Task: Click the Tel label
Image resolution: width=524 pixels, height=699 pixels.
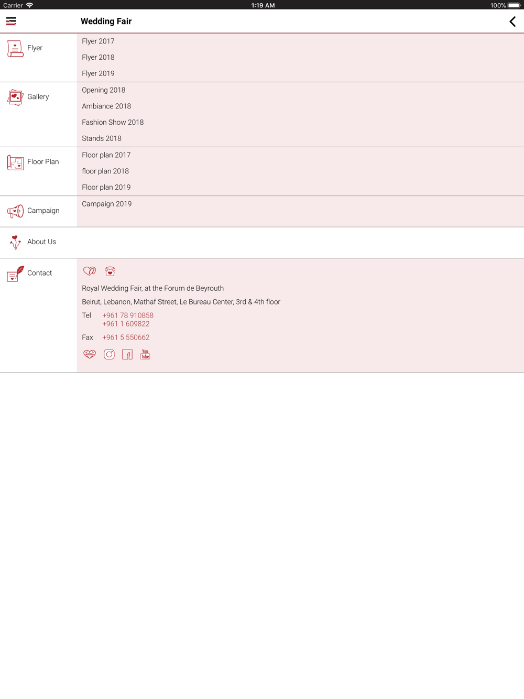Action: tap(86, 315)
